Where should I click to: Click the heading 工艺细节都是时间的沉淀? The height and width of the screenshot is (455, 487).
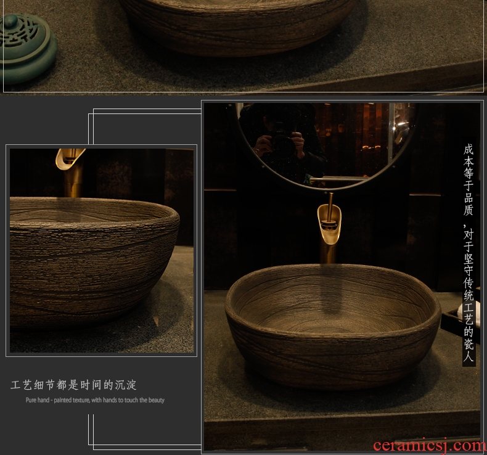coord(73,385)
